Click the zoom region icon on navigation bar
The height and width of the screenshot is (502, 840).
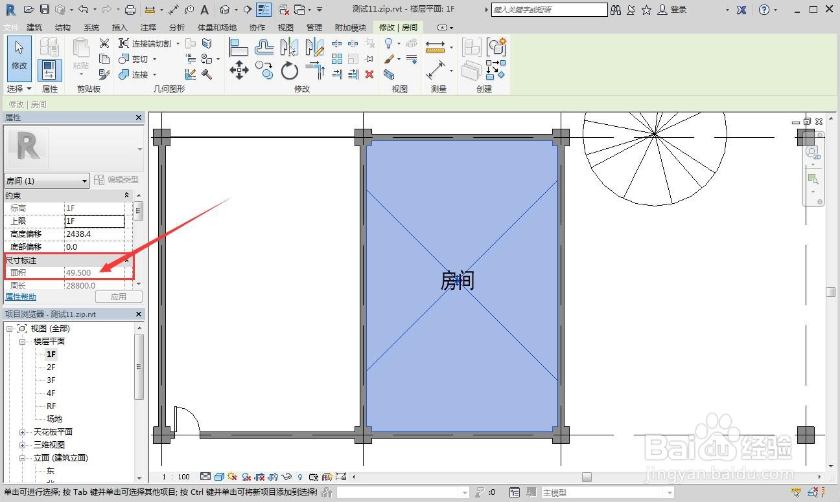coord(813,179)
